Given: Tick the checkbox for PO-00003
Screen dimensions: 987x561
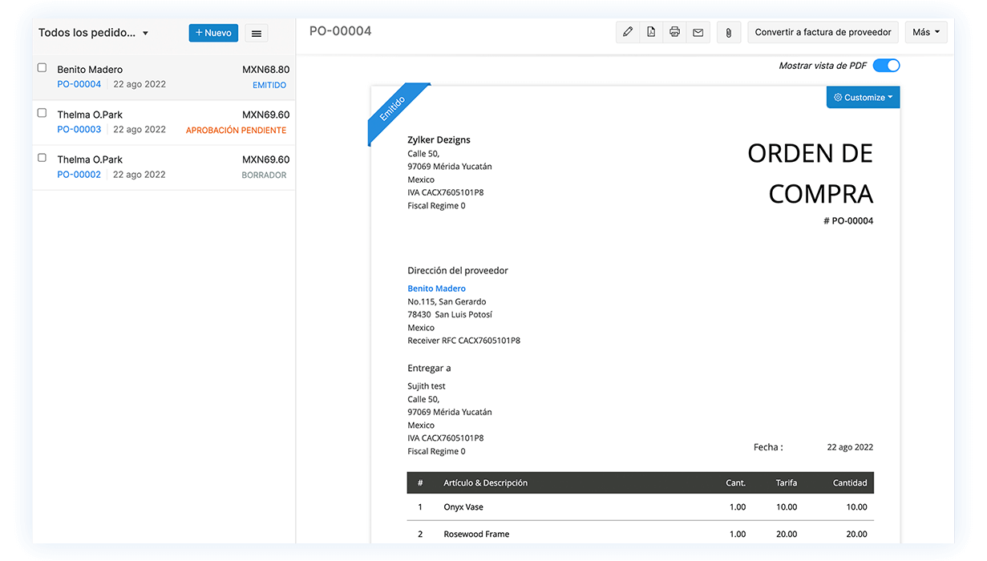Looking at the screenshot, I should pos(42,113).
